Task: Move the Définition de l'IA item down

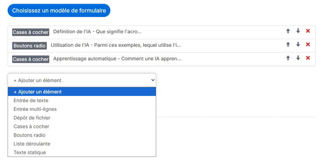Action: [x=298, y=31]
